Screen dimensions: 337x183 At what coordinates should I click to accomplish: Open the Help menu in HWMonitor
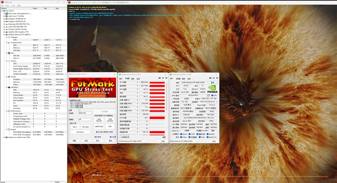pyautogui.click(x=19, y=5)
